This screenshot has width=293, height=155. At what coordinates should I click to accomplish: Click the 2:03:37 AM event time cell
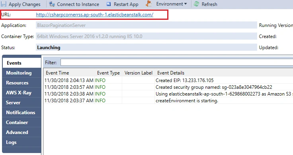(69, 101)
